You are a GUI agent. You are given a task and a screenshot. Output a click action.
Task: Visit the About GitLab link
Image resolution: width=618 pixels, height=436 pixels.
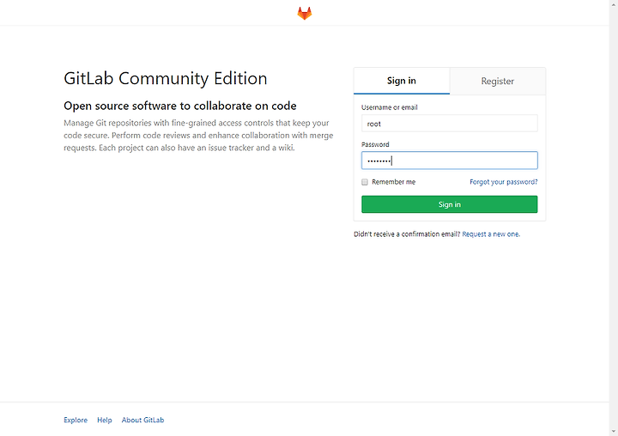coord(142,420)
